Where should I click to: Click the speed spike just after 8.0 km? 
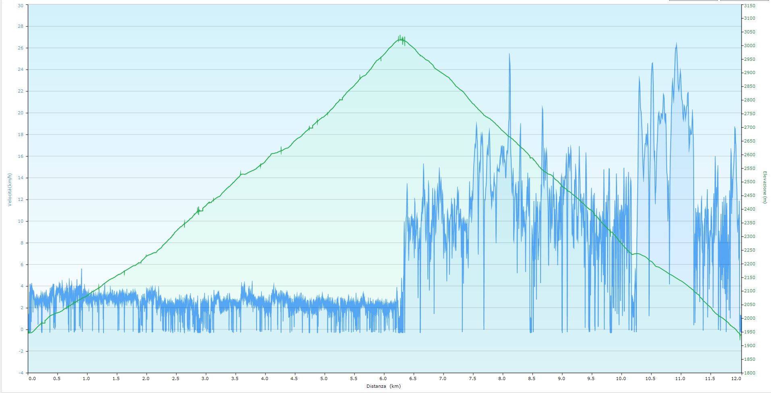point(509,55)
